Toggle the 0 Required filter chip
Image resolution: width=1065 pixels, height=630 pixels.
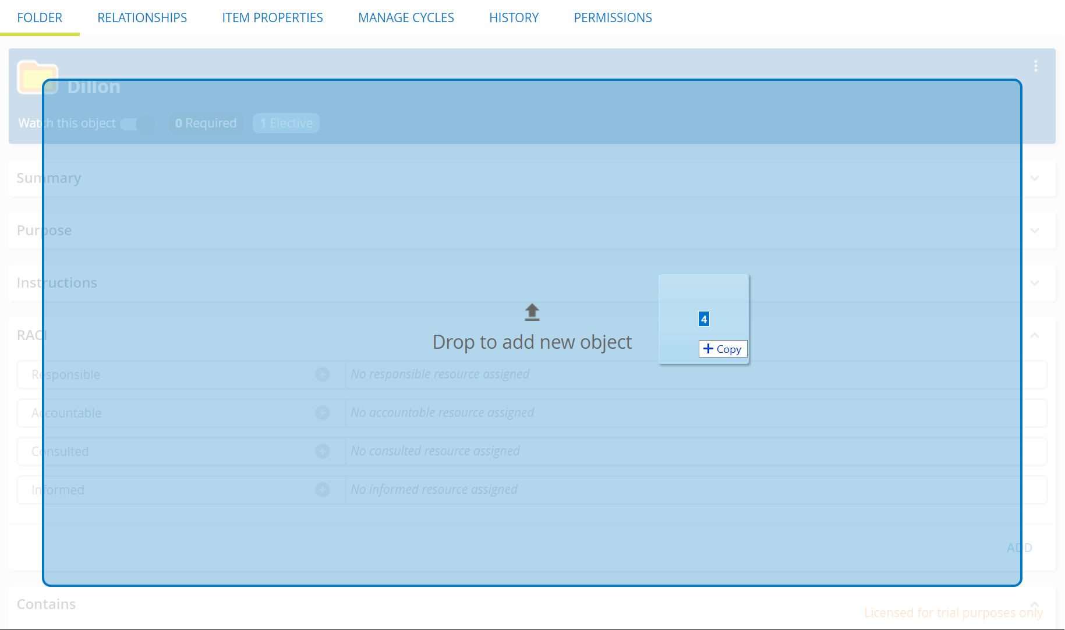206,123
